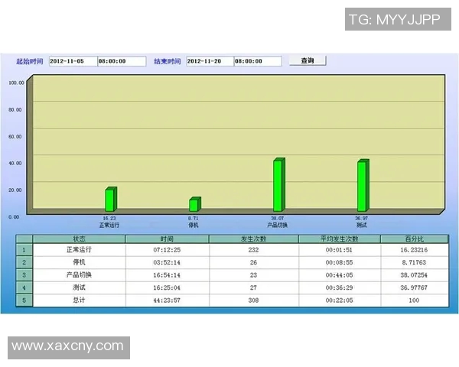Click the end date field showing 2012-11-20
This screenshot has height=367, width=459.
[x=207, y=61]
